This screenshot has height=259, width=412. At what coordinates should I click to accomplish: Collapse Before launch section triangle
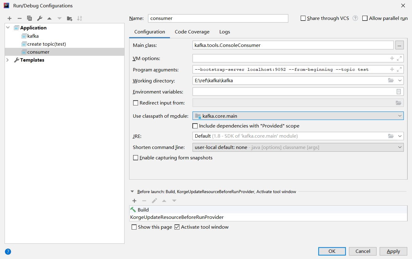(x=132, y=192)
